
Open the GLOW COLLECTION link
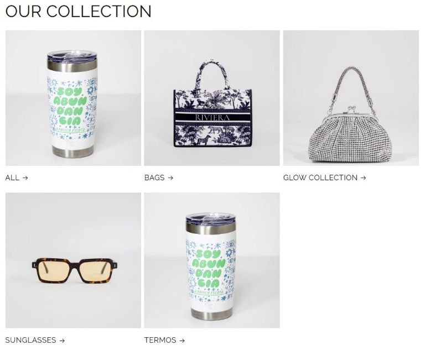[x=324, y=177]
